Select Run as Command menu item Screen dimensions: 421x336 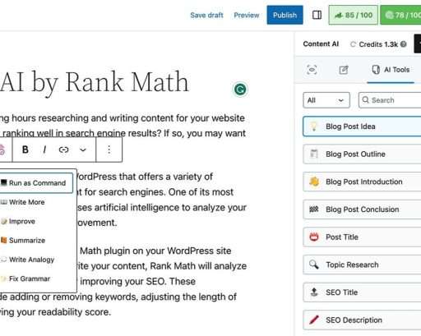[36, 183]
